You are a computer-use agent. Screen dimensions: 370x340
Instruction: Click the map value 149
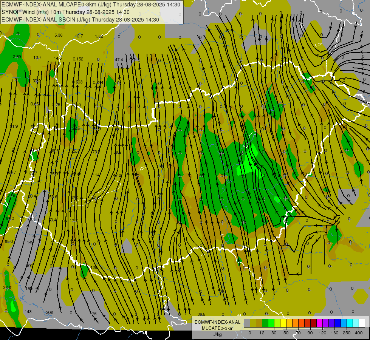pyautogui.click(x=30, y=242)
